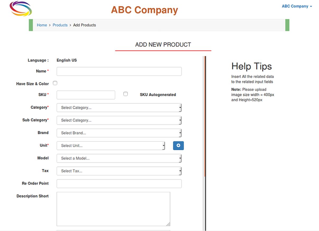Open the Category dropdown

pos(119,108)
